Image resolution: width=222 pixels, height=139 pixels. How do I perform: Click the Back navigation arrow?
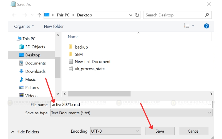[14, 15]
